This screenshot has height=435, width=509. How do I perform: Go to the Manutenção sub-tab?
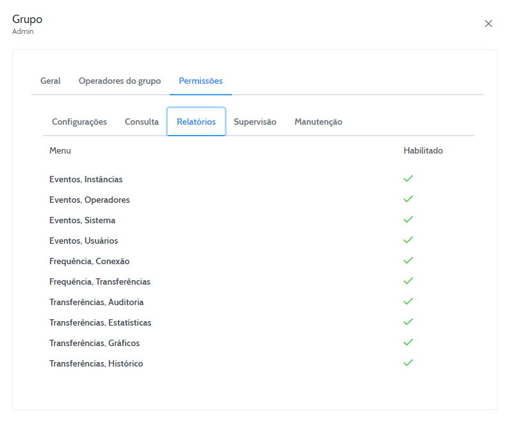coord(318,122)
